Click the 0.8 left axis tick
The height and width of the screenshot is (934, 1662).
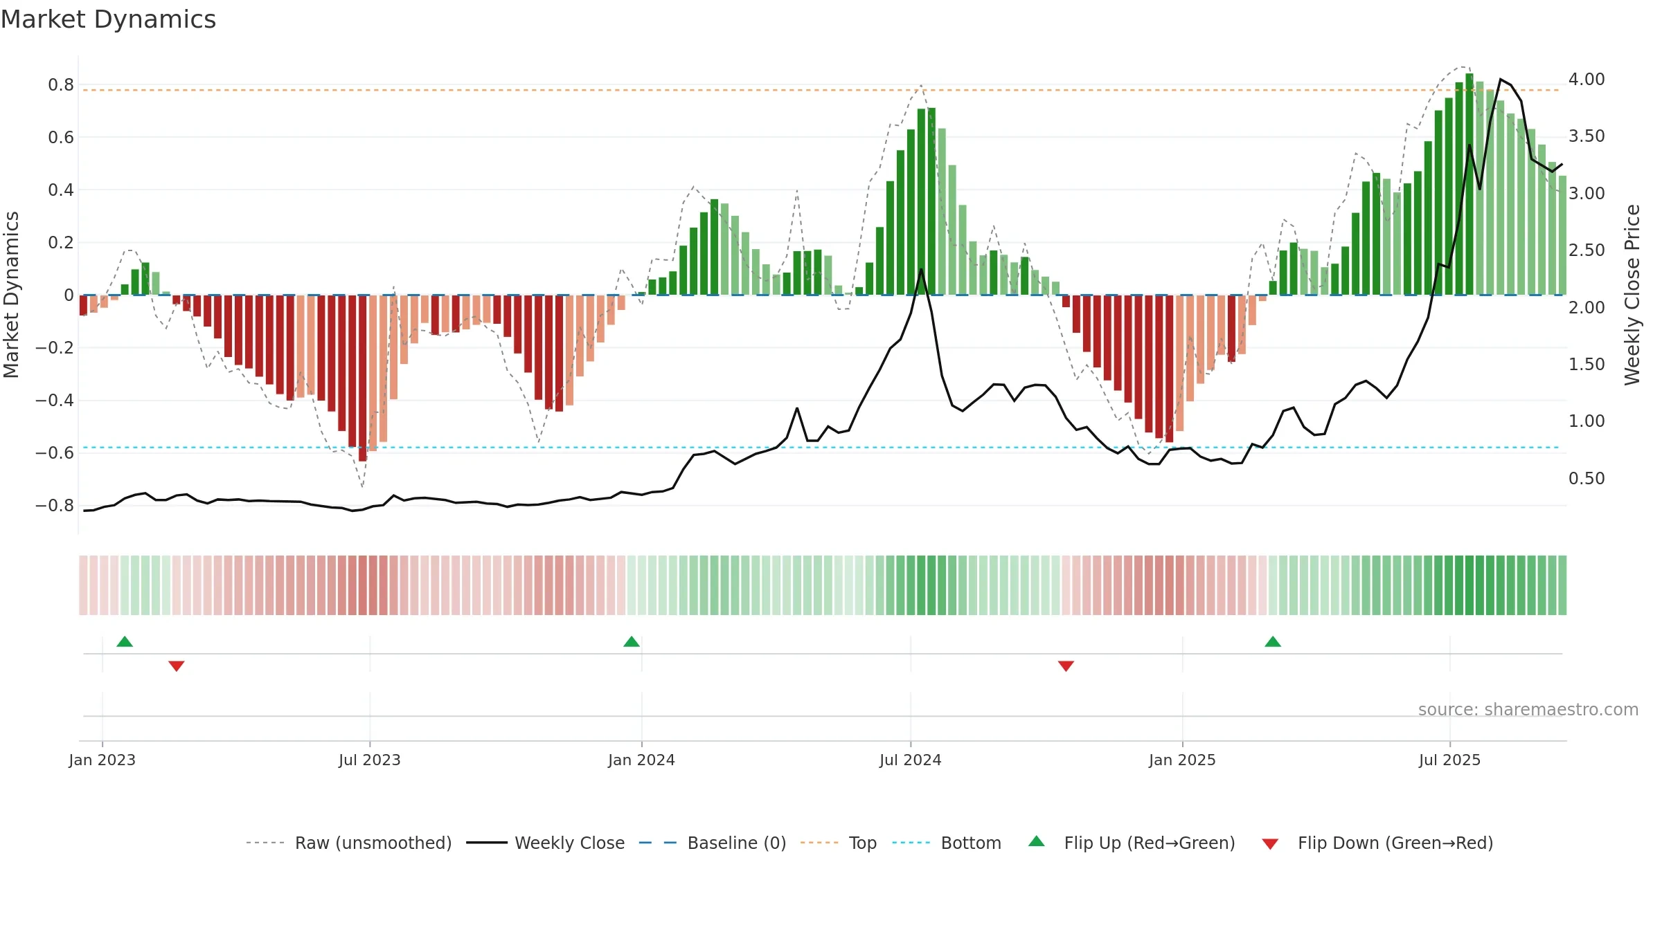[x=61, y=84]
